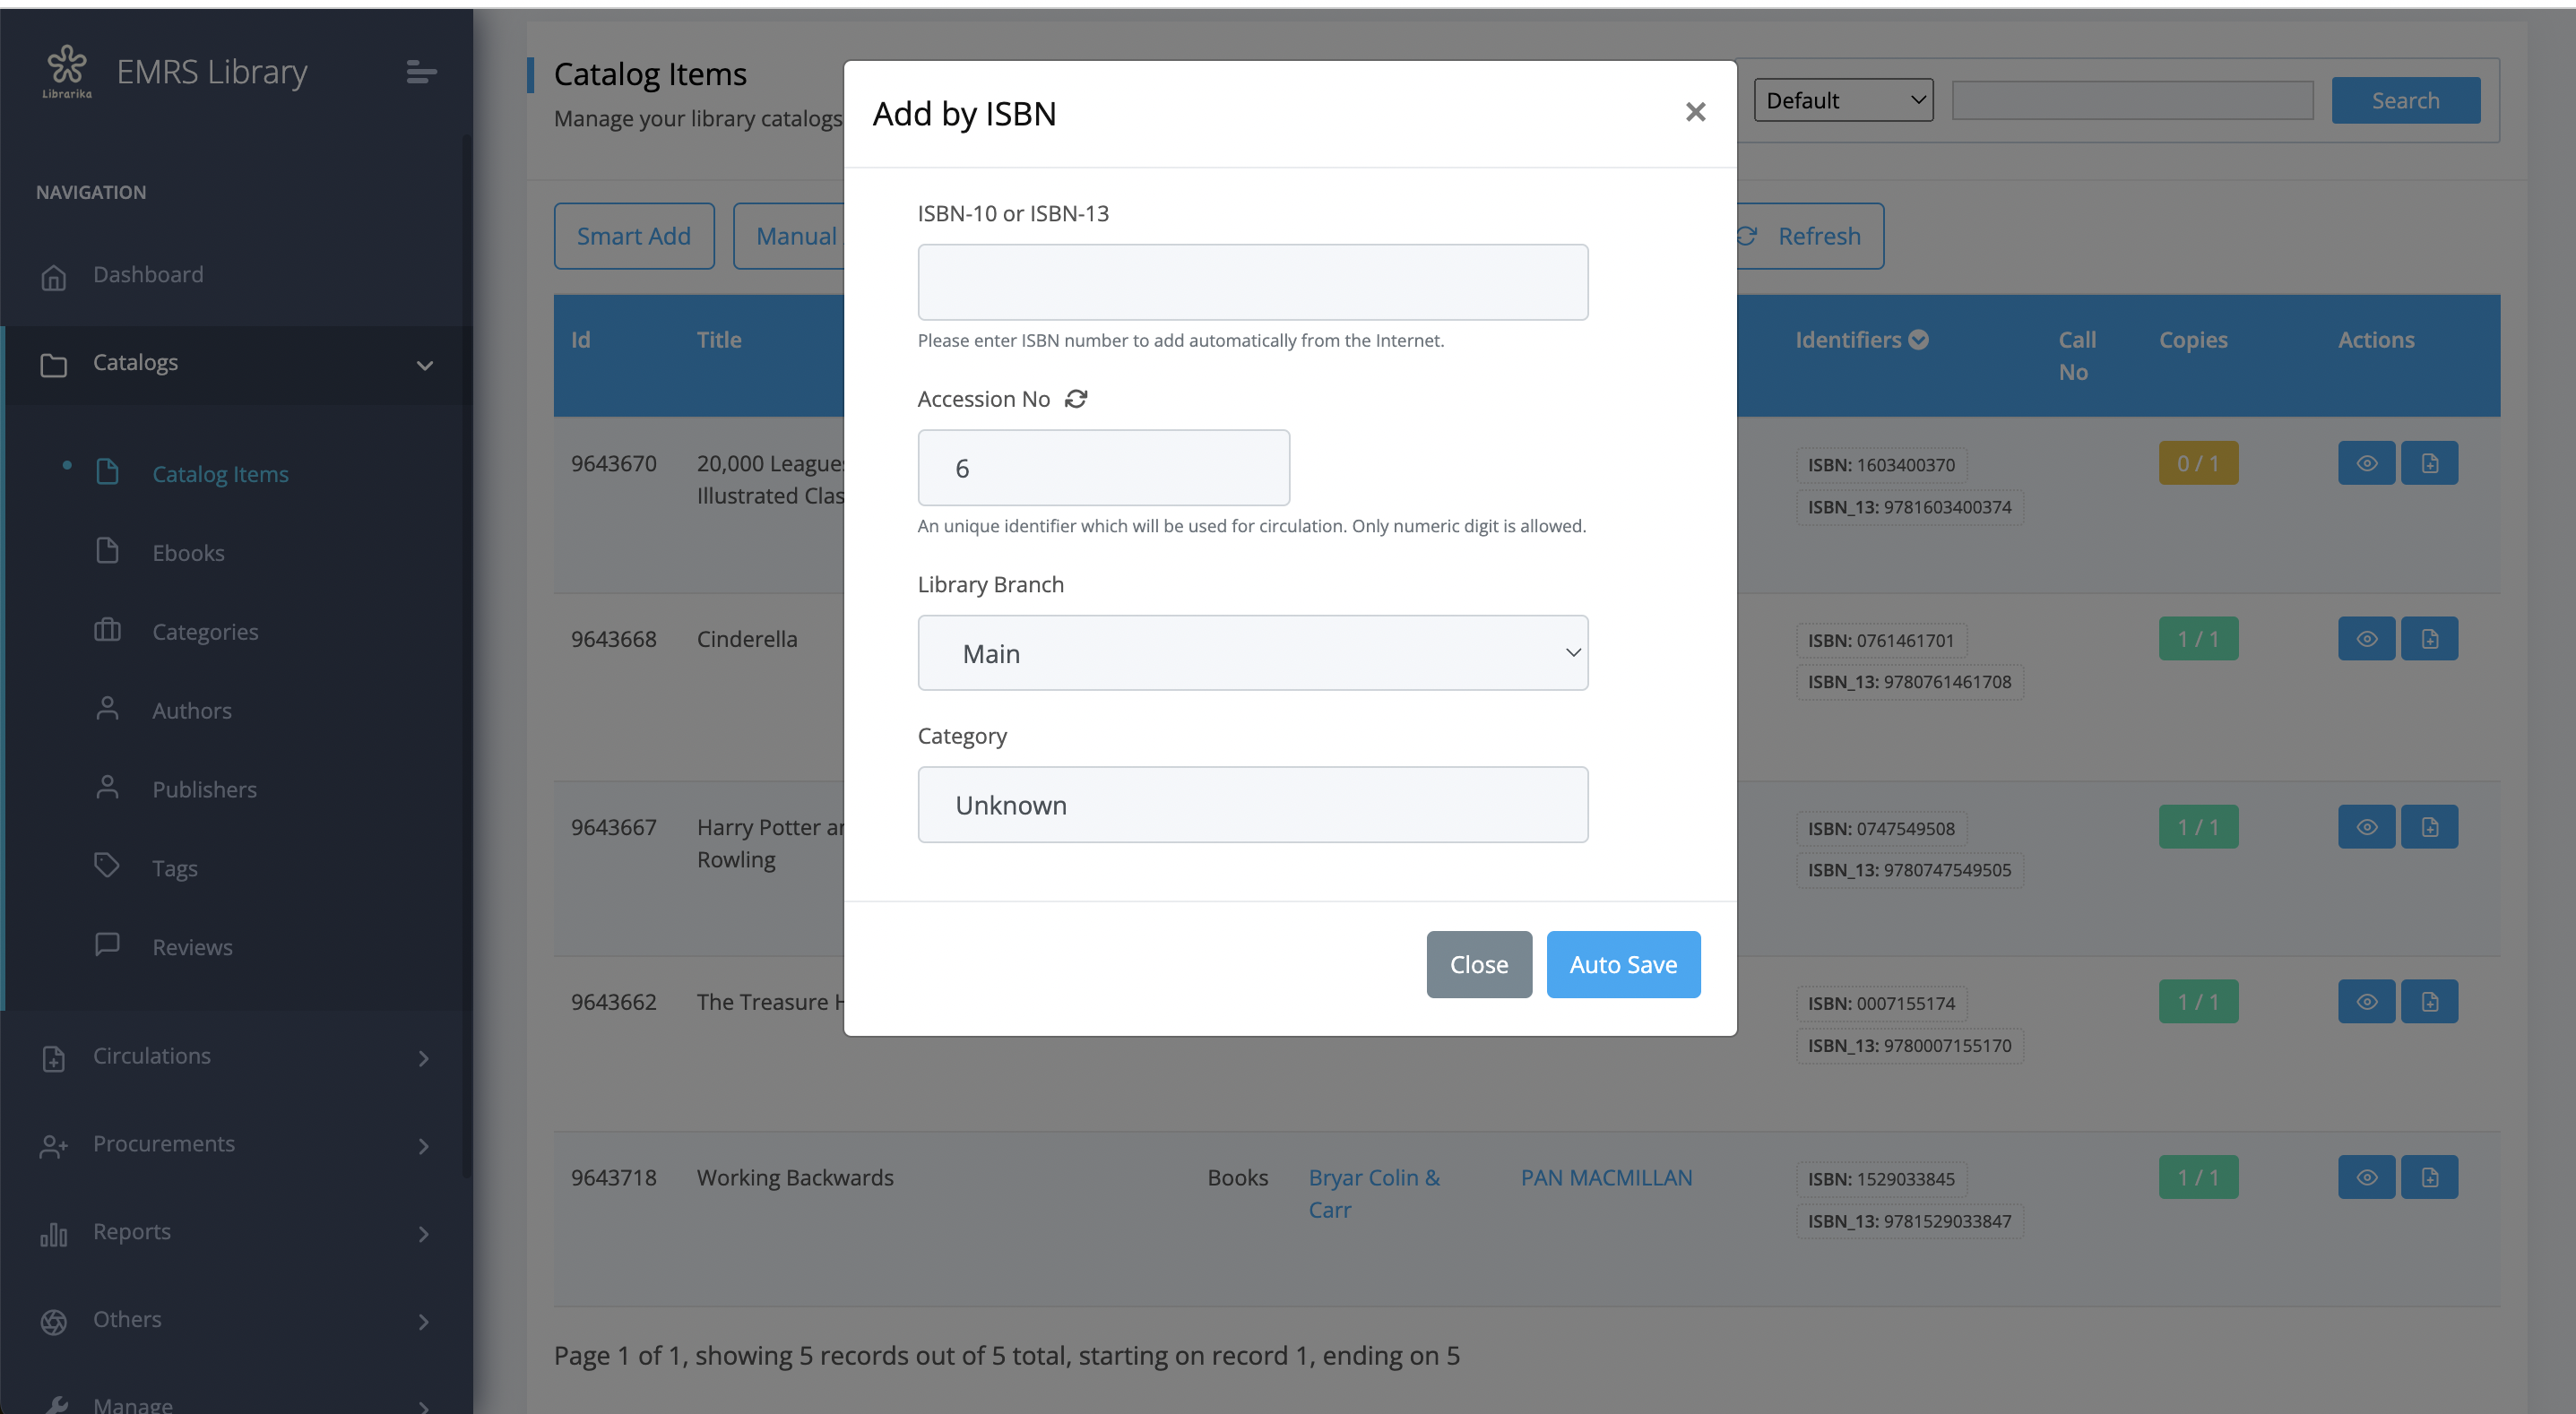
Task: Open the Default search type dropdown
Action: 1842,100
